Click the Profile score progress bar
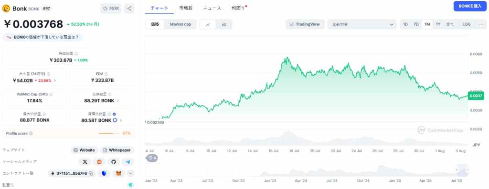 pyautogui.click(x=109, y=133)
